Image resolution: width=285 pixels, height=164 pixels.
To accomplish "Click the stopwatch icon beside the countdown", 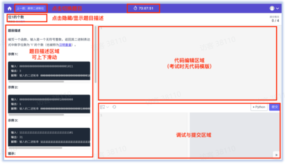I will (x=135, y=8).
